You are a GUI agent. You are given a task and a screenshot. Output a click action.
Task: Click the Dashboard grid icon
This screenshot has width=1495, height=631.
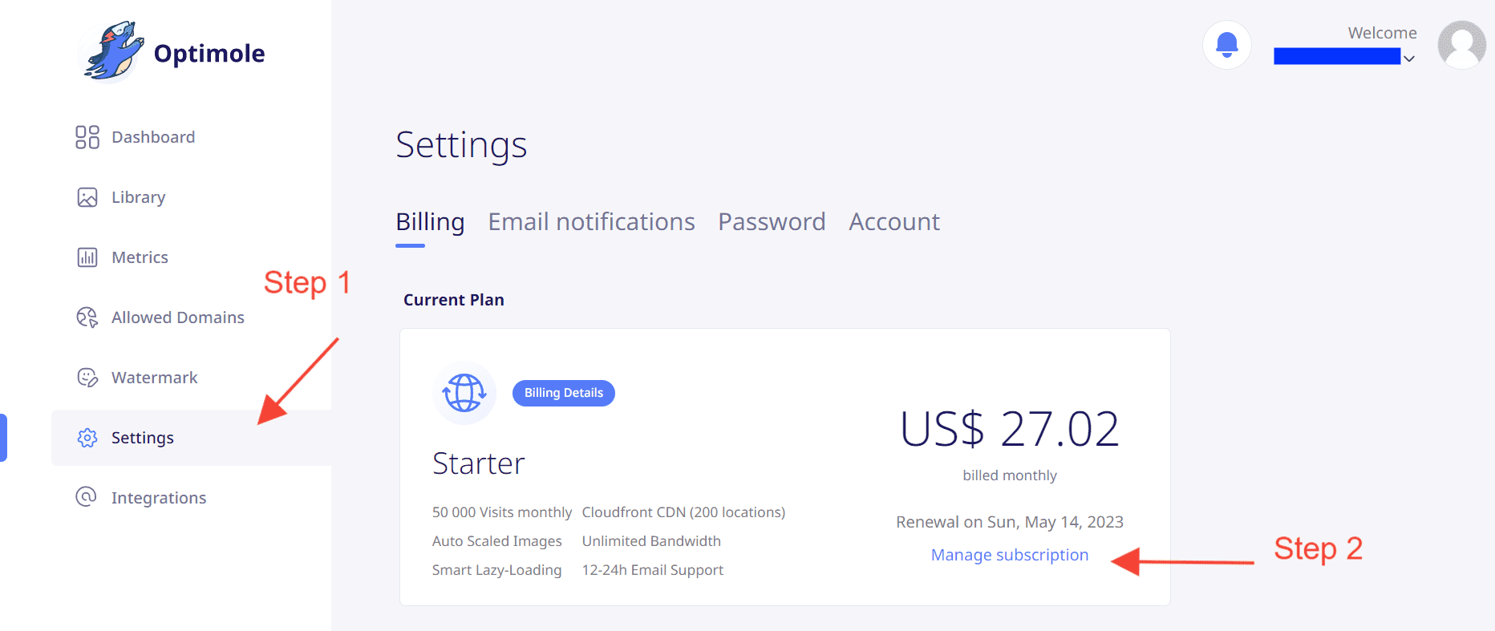(x=87, y=137)
